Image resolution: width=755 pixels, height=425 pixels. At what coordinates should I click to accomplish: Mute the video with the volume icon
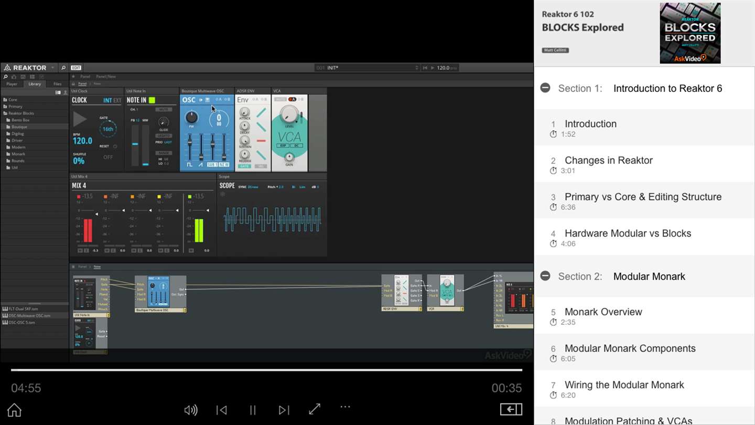point(191,410)
